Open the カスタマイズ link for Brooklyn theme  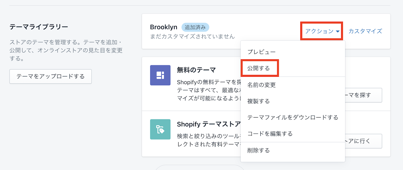(x=365, y=31)
